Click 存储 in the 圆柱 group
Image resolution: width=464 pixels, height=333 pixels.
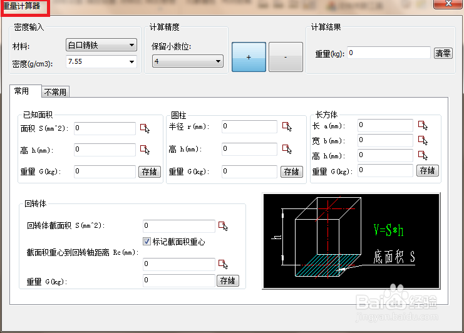291,172
